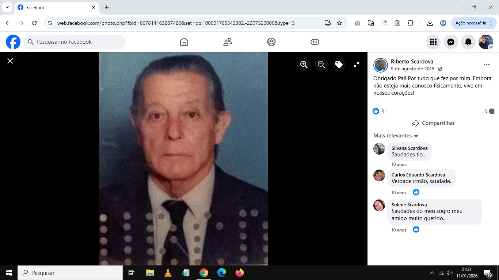499x280 pixels.
Task: Open post options three-dot menu
Action: (x=486, y=65)
